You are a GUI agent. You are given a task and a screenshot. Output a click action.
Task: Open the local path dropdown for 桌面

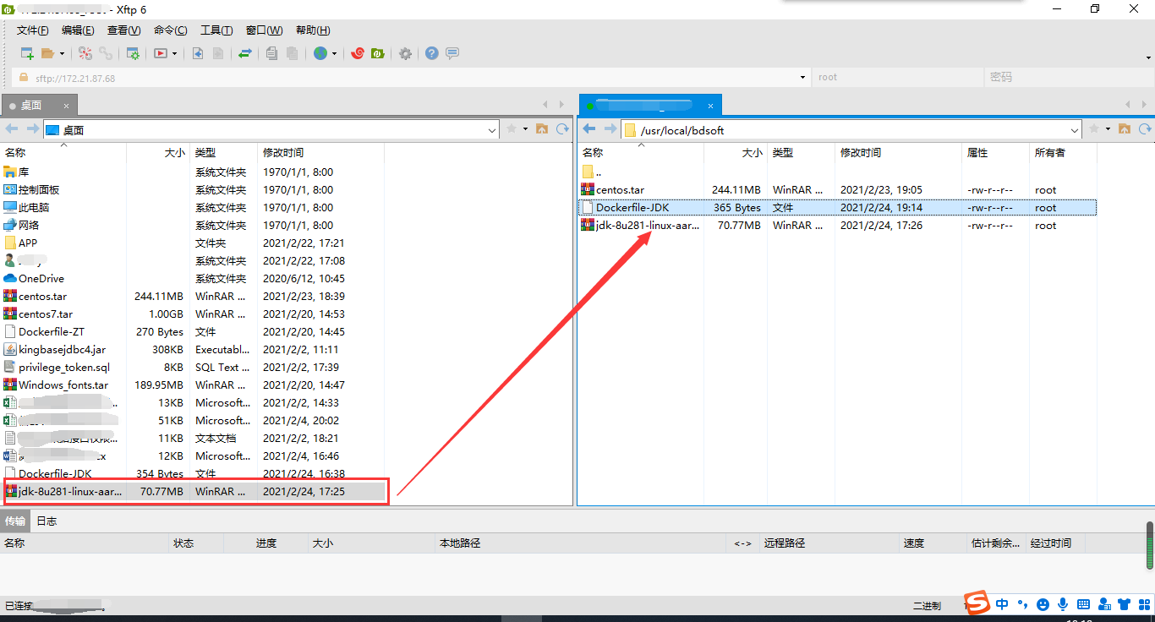pos(490,129)
